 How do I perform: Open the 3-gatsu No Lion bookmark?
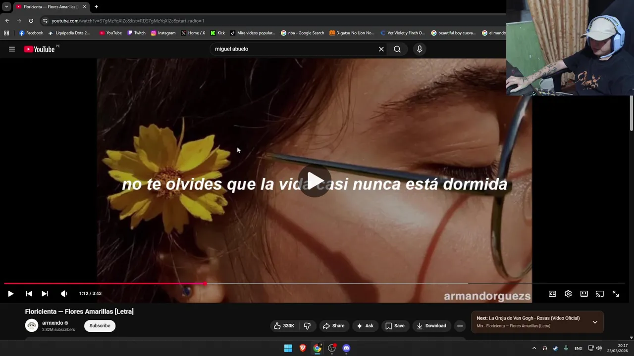[x=352, y=33]
